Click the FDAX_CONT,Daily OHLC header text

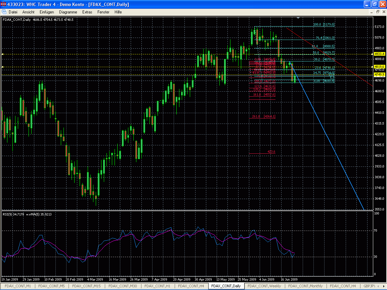tap(38, 19)
